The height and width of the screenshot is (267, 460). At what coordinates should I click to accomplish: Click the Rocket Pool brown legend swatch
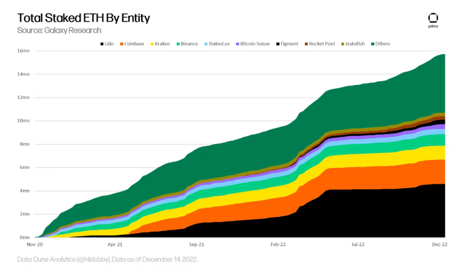306,44
